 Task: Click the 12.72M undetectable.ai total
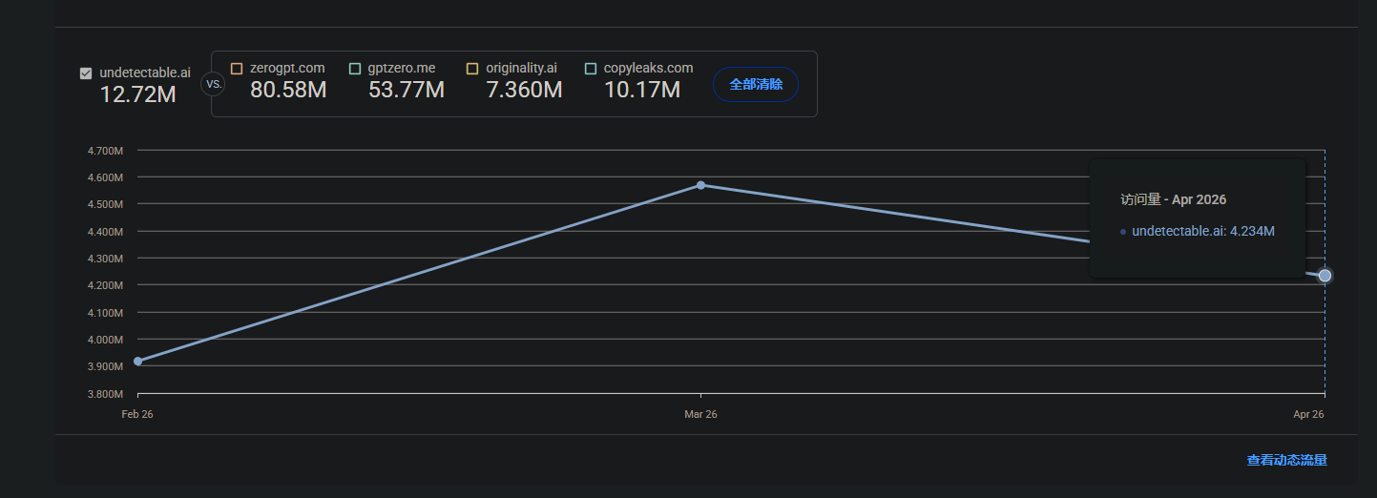pyautogui.click(x=137, y=95)
